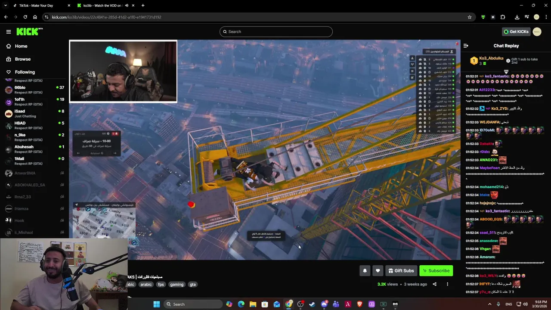Open Steam from taskbar
The width and height of the screenshot is (551, 310).
pyautogui.click(x=312, y=304)
